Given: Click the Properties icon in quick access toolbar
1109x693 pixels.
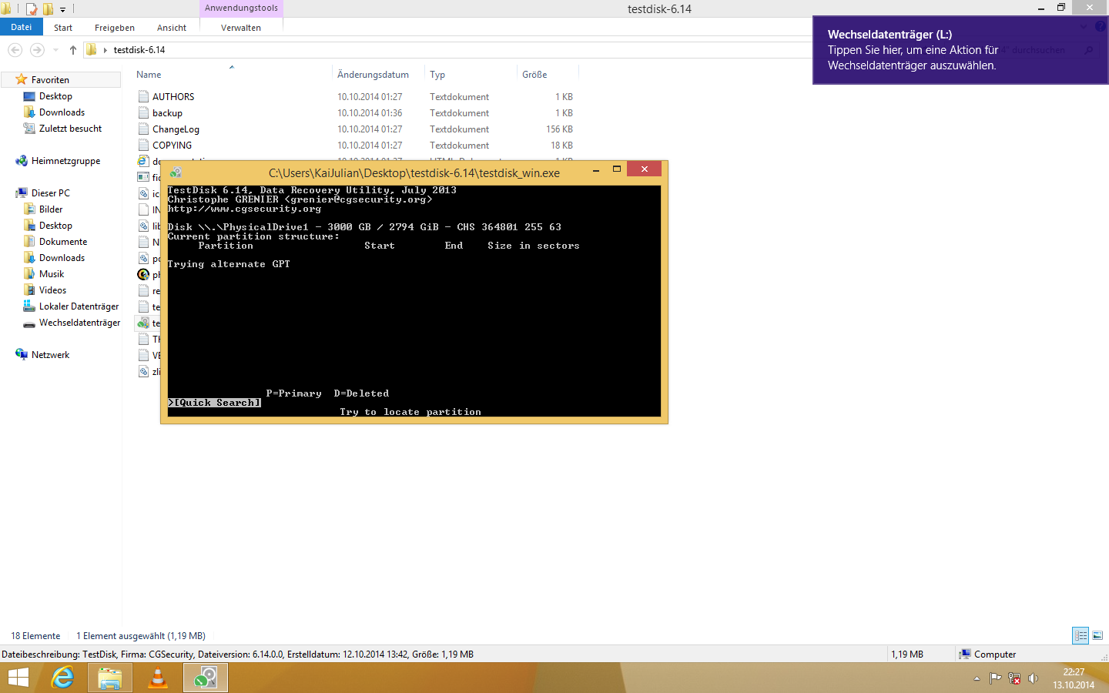Looking at the screenshot, I should [32, 9].
